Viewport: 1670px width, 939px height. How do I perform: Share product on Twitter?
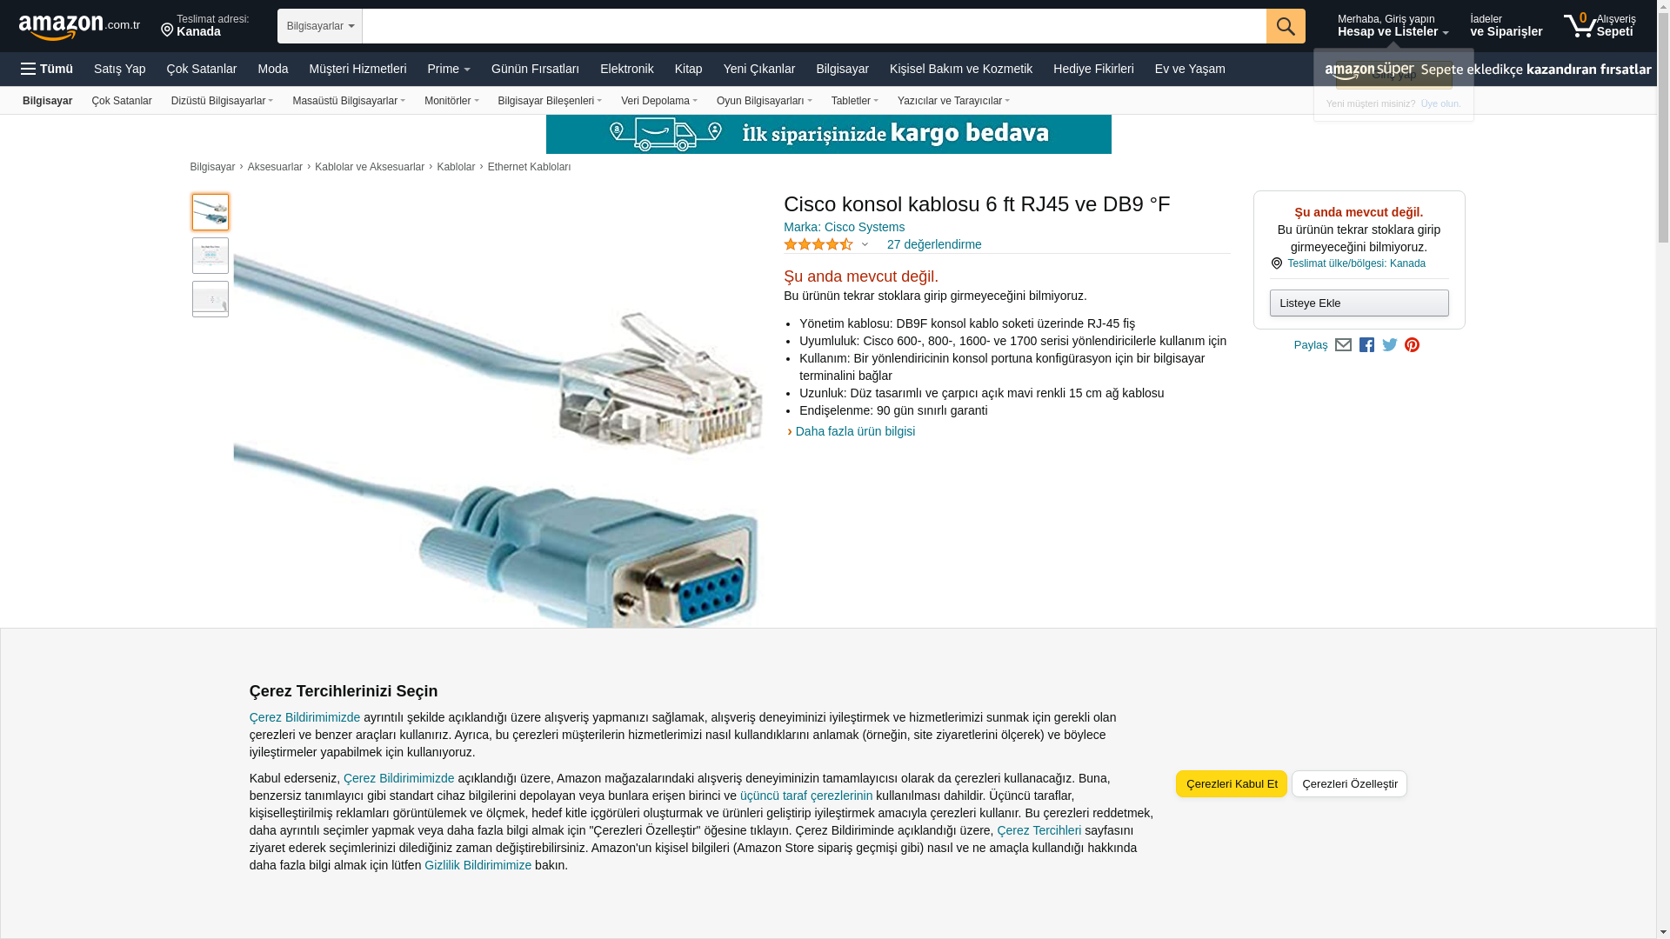point(1390,345)
